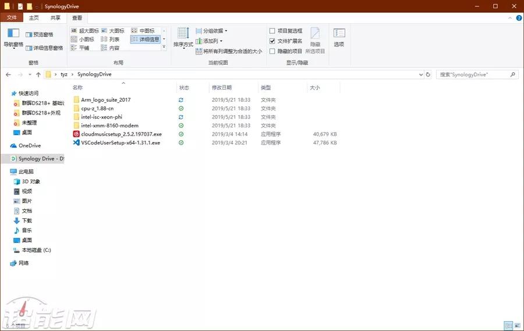Go back with the Back arrow
The height and width of the screenshot is (331, 524).
[8, 74]
